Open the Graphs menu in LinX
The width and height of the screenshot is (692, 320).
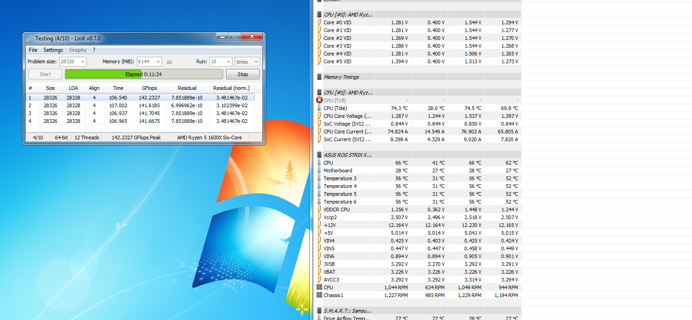78,50
